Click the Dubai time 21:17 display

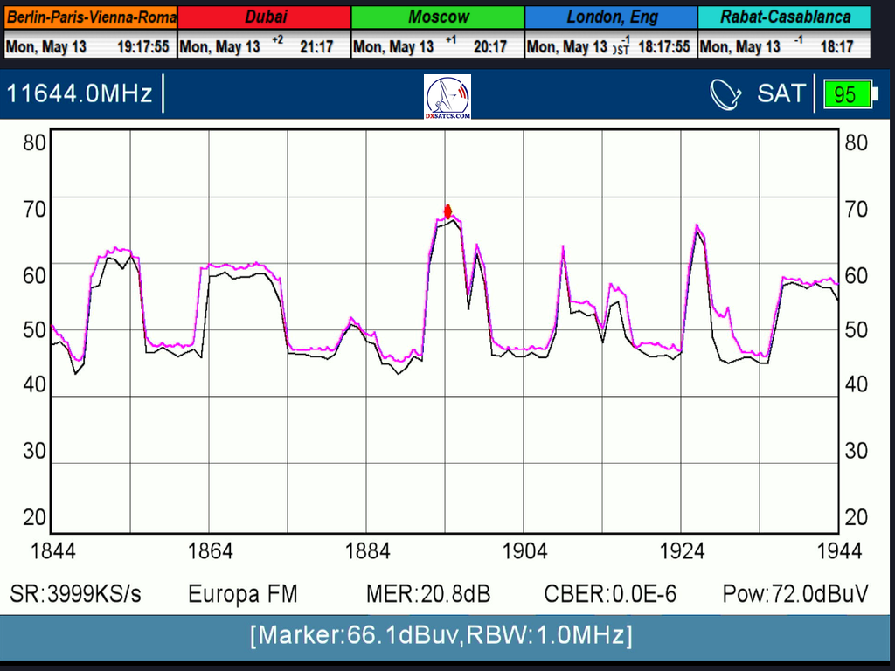point(316,47)
